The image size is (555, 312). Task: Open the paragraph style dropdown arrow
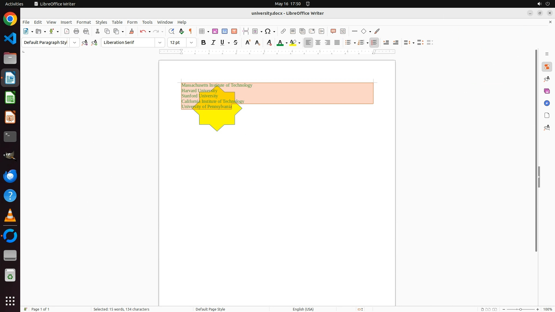[75, 43]
